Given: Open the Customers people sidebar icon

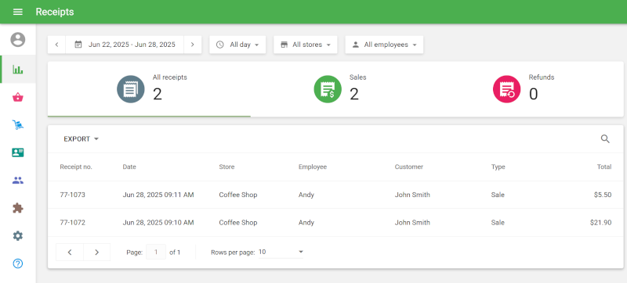Looking at the screenshot, I should point(17,180).
